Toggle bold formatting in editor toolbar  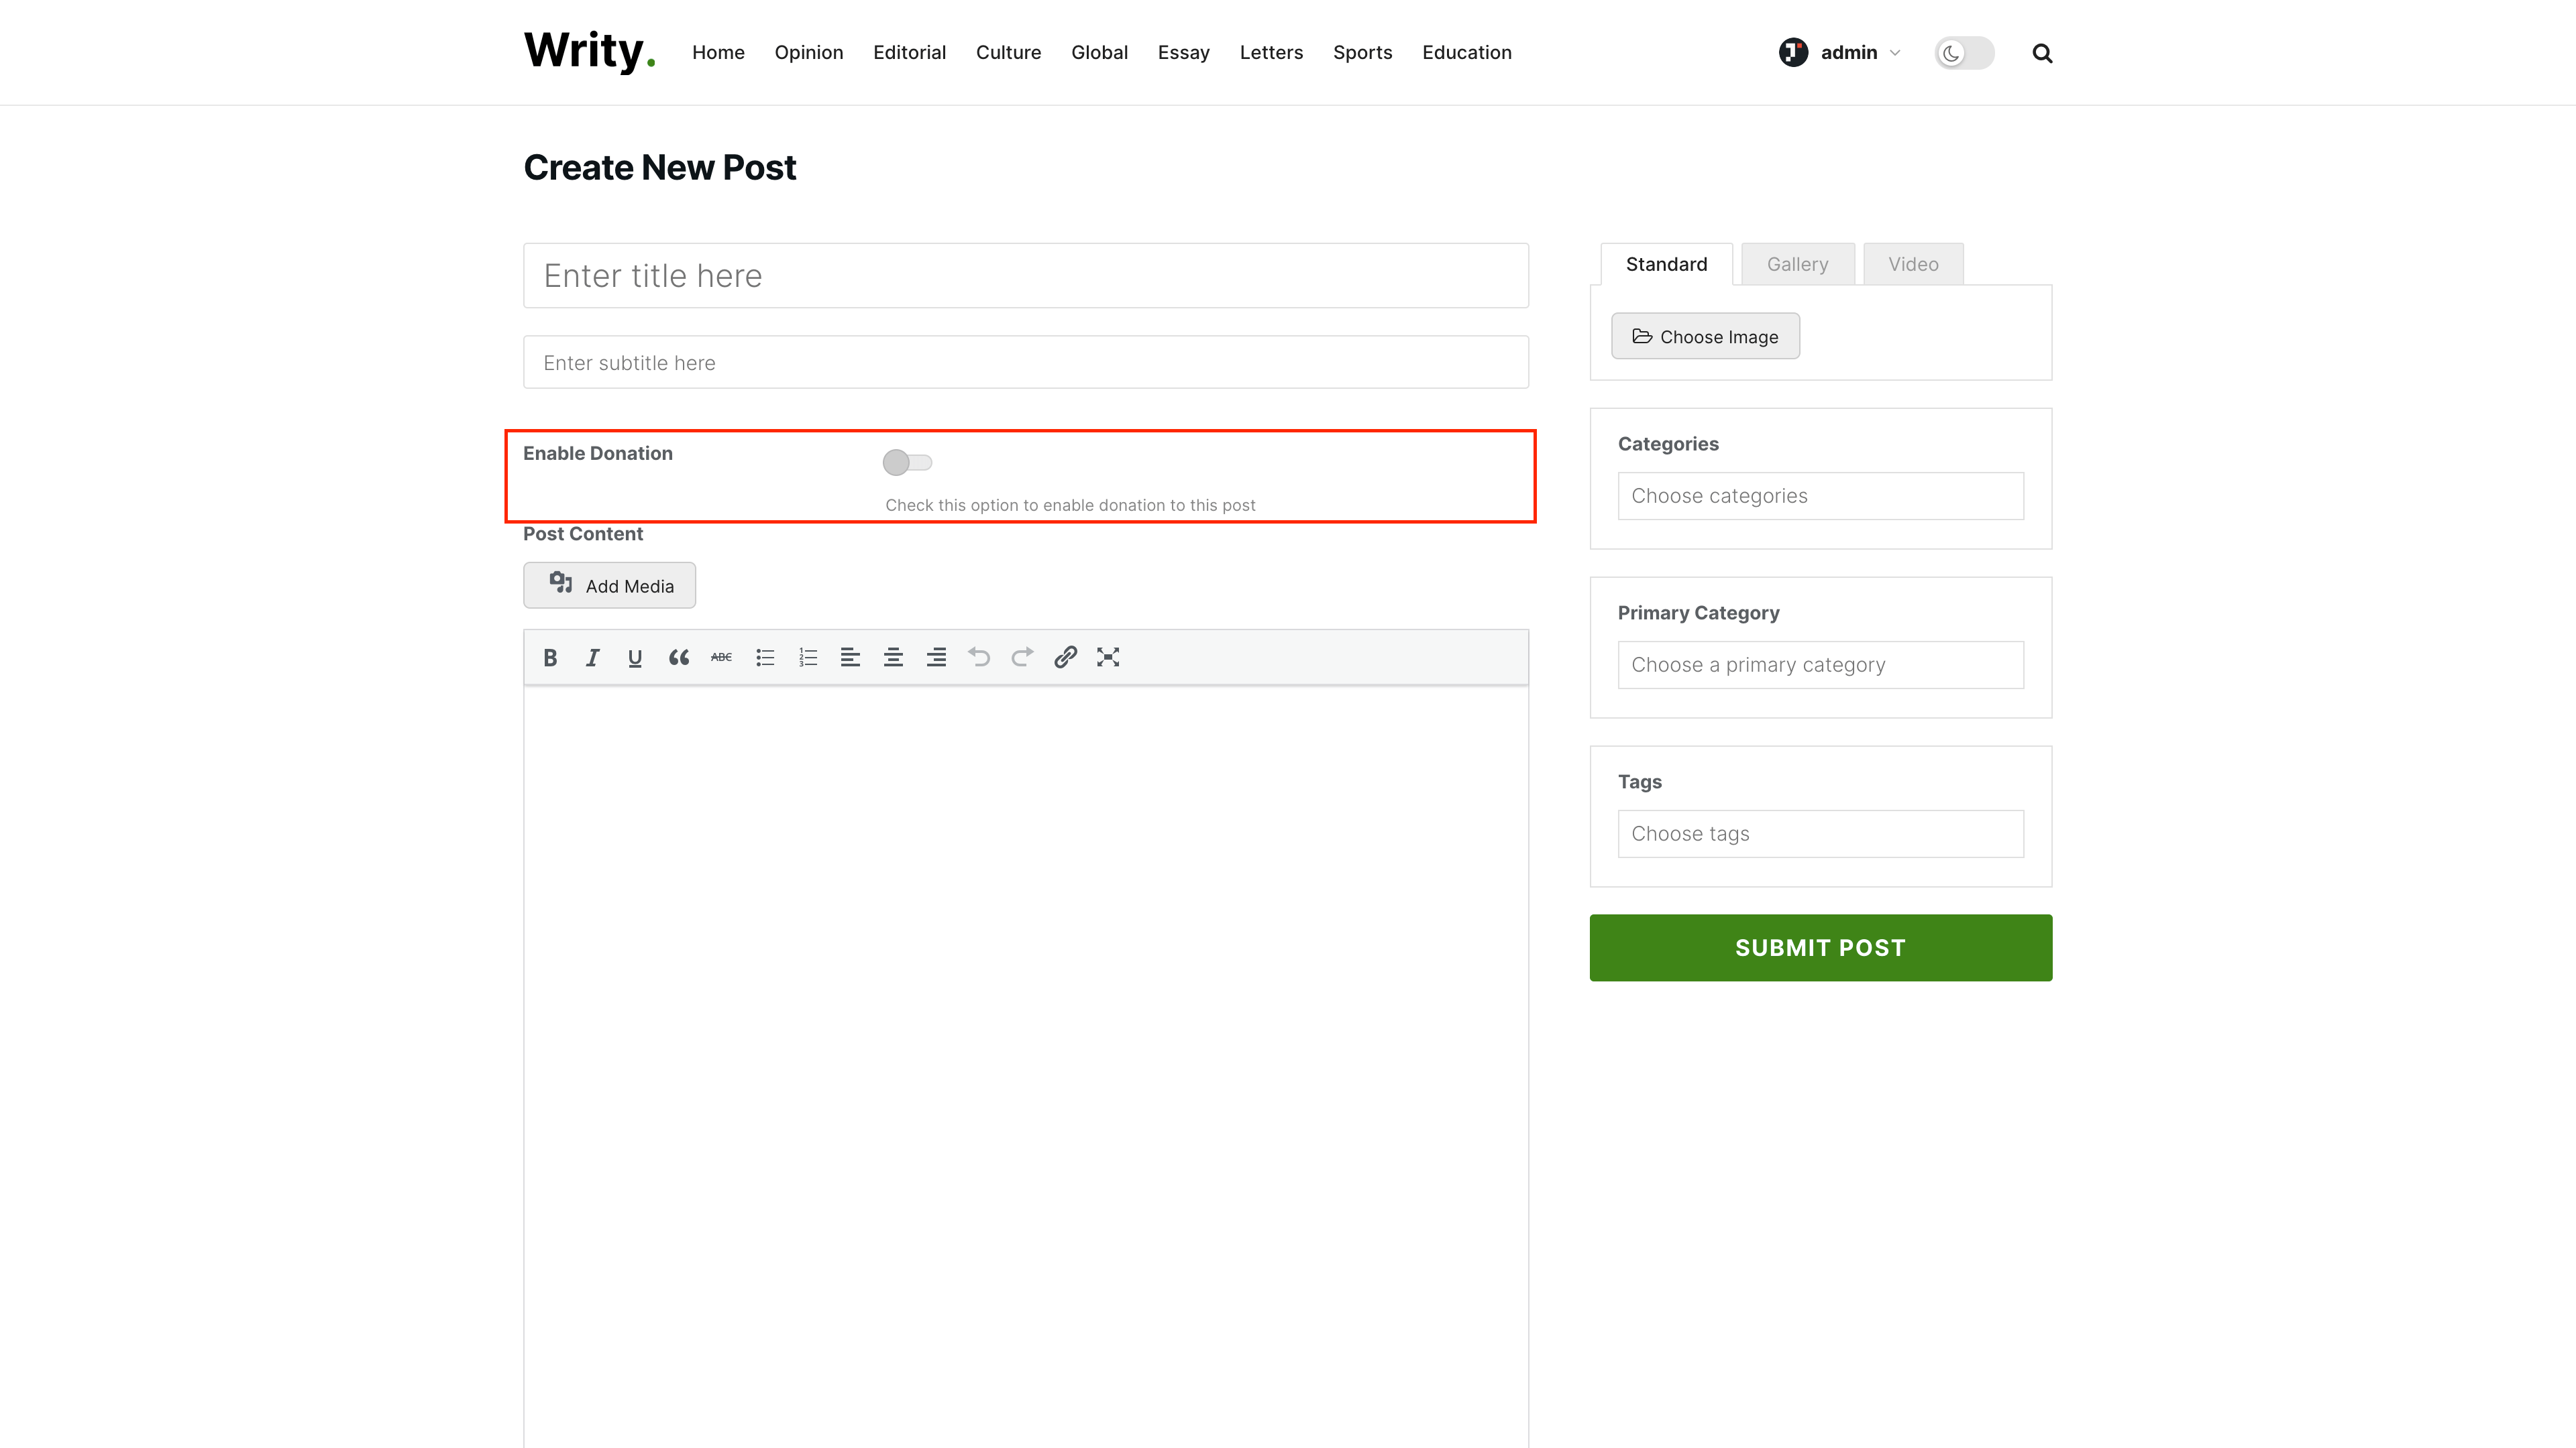coord(550,658)
